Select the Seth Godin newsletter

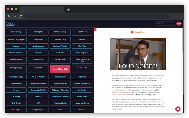pyautogui.click(x=16, y=103)
